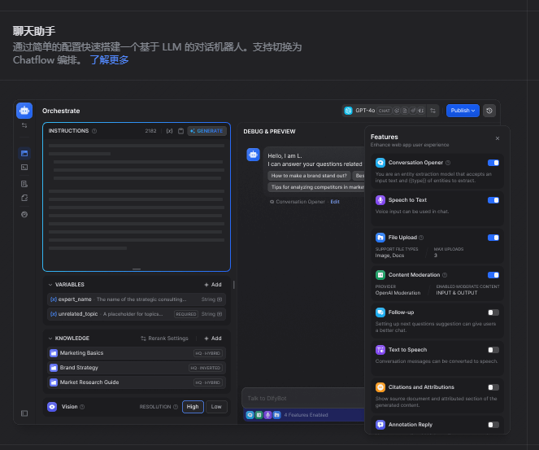Collapse sidebar using bottom panel icon
This screenshot has width=539, height=450.
(24, 413)
